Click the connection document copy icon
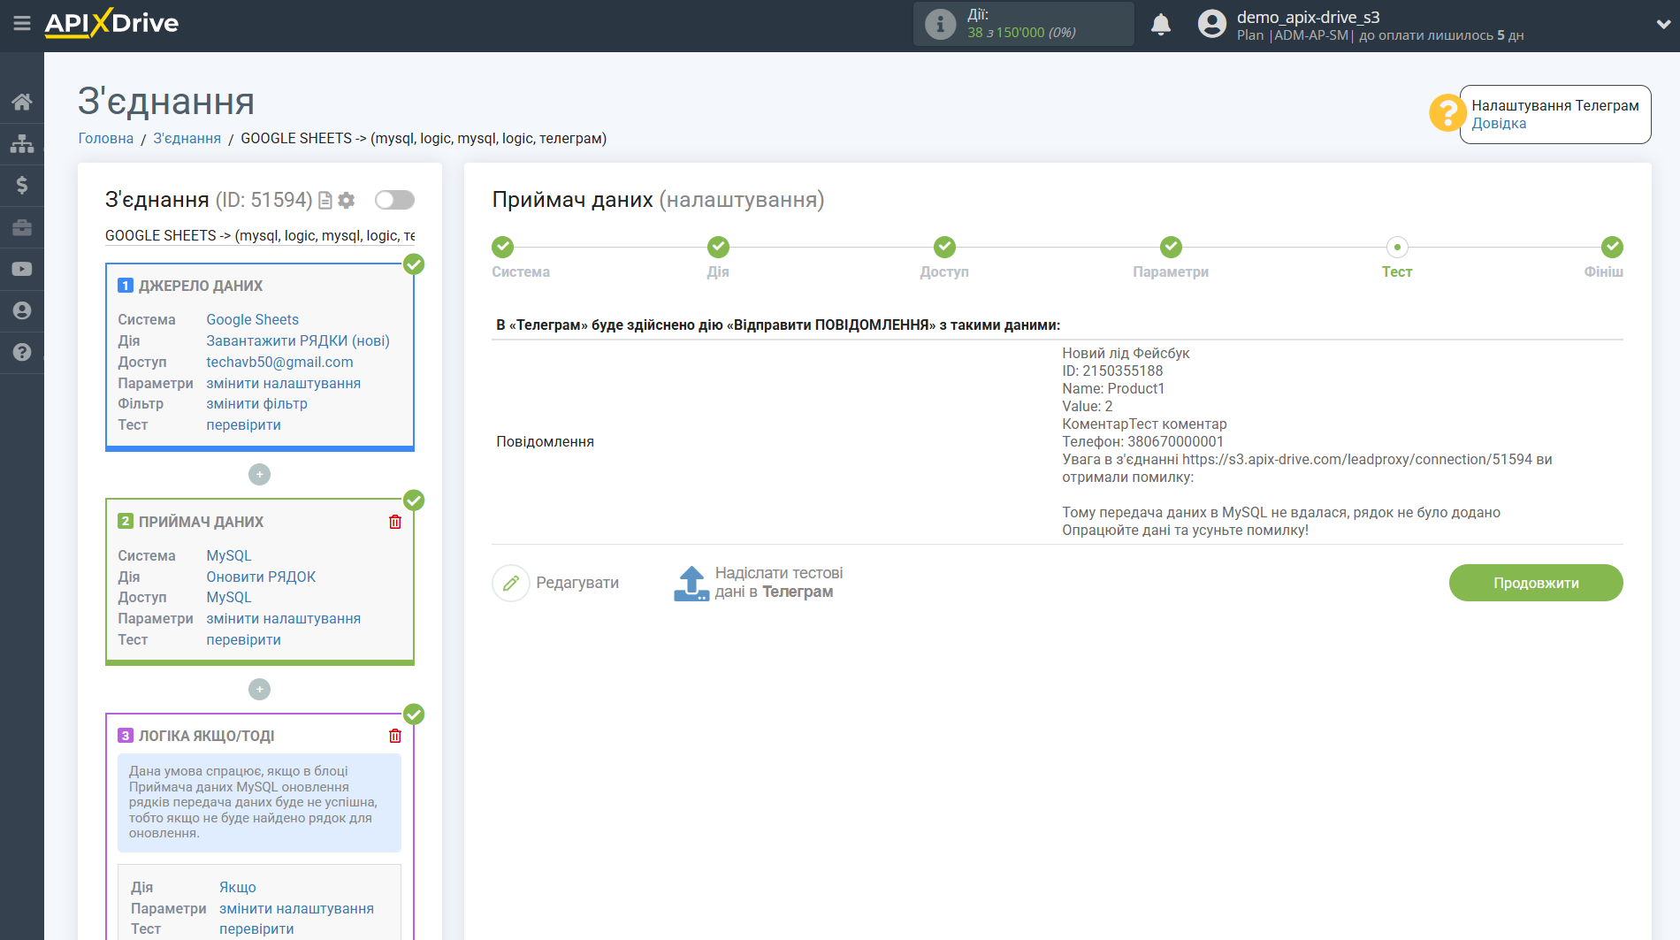1680x940 pixels. (x=325, y=201)
